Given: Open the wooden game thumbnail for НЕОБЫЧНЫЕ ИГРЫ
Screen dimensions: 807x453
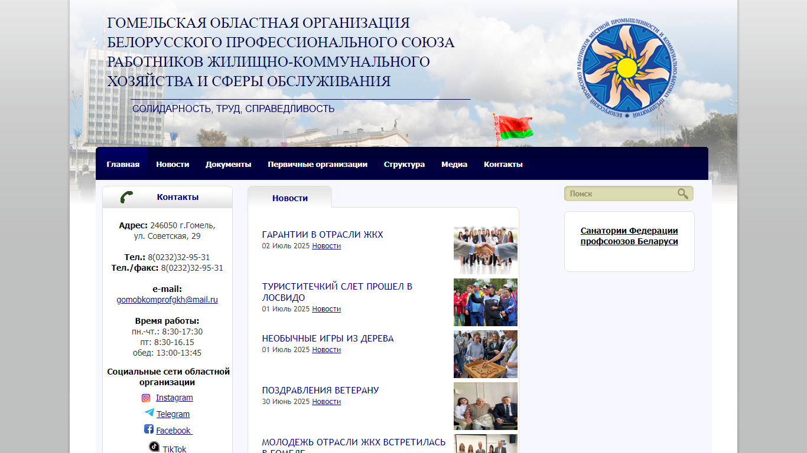Looking at the screenshot, I should point(486,354).
